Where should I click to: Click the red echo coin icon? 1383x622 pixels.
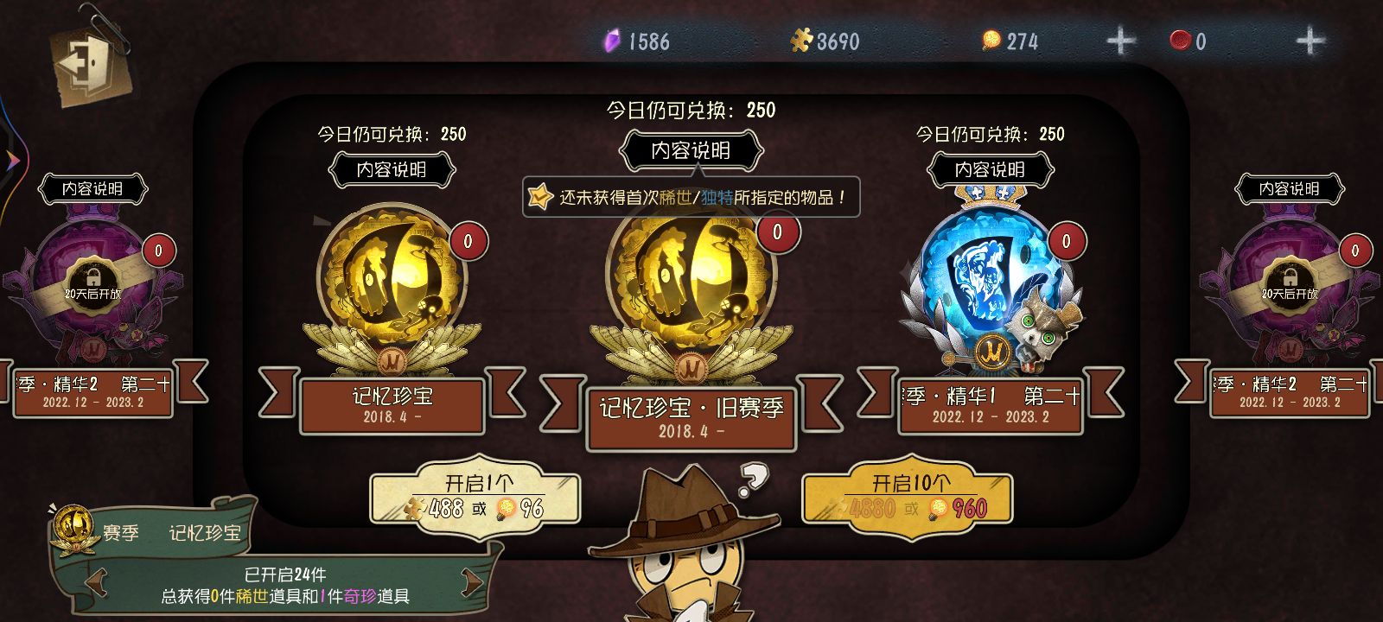pyautogui.click(x=1180, y=41)
